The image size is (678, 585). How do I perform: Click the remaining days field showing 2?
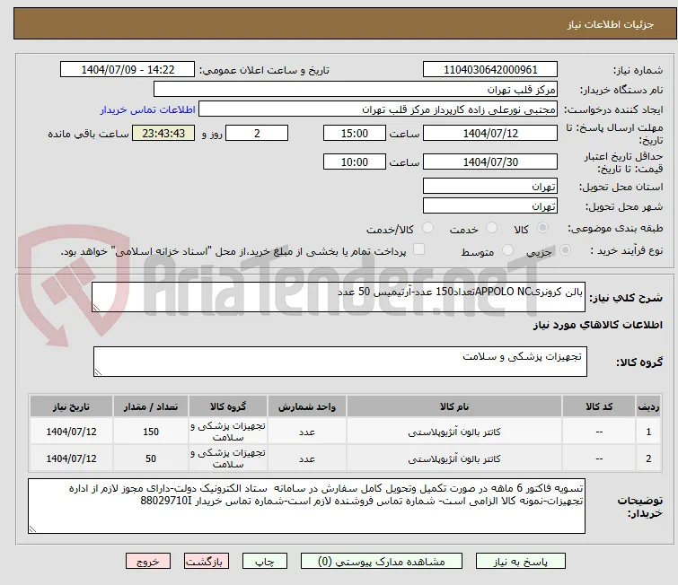click(x=257, y=133)
